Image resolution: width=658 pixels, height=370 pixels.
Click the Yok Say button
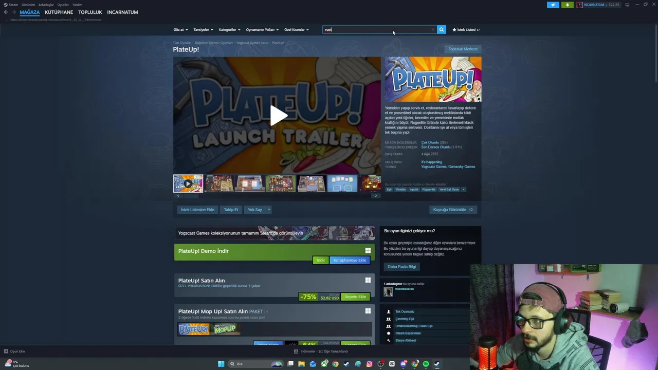coord(255,210)
